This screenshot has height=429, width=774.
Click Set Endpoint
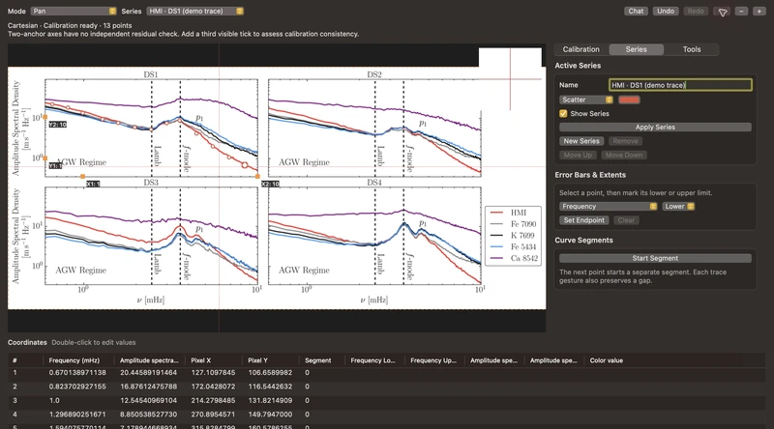click(x=584, y=220)
